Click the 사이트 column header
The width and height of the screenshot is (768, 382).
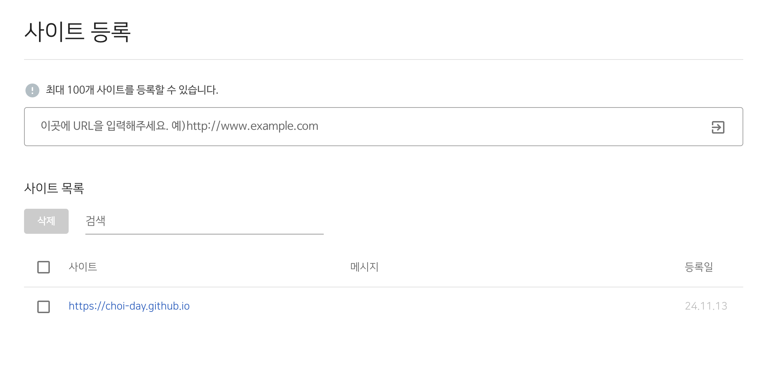(x=83, y=267)
